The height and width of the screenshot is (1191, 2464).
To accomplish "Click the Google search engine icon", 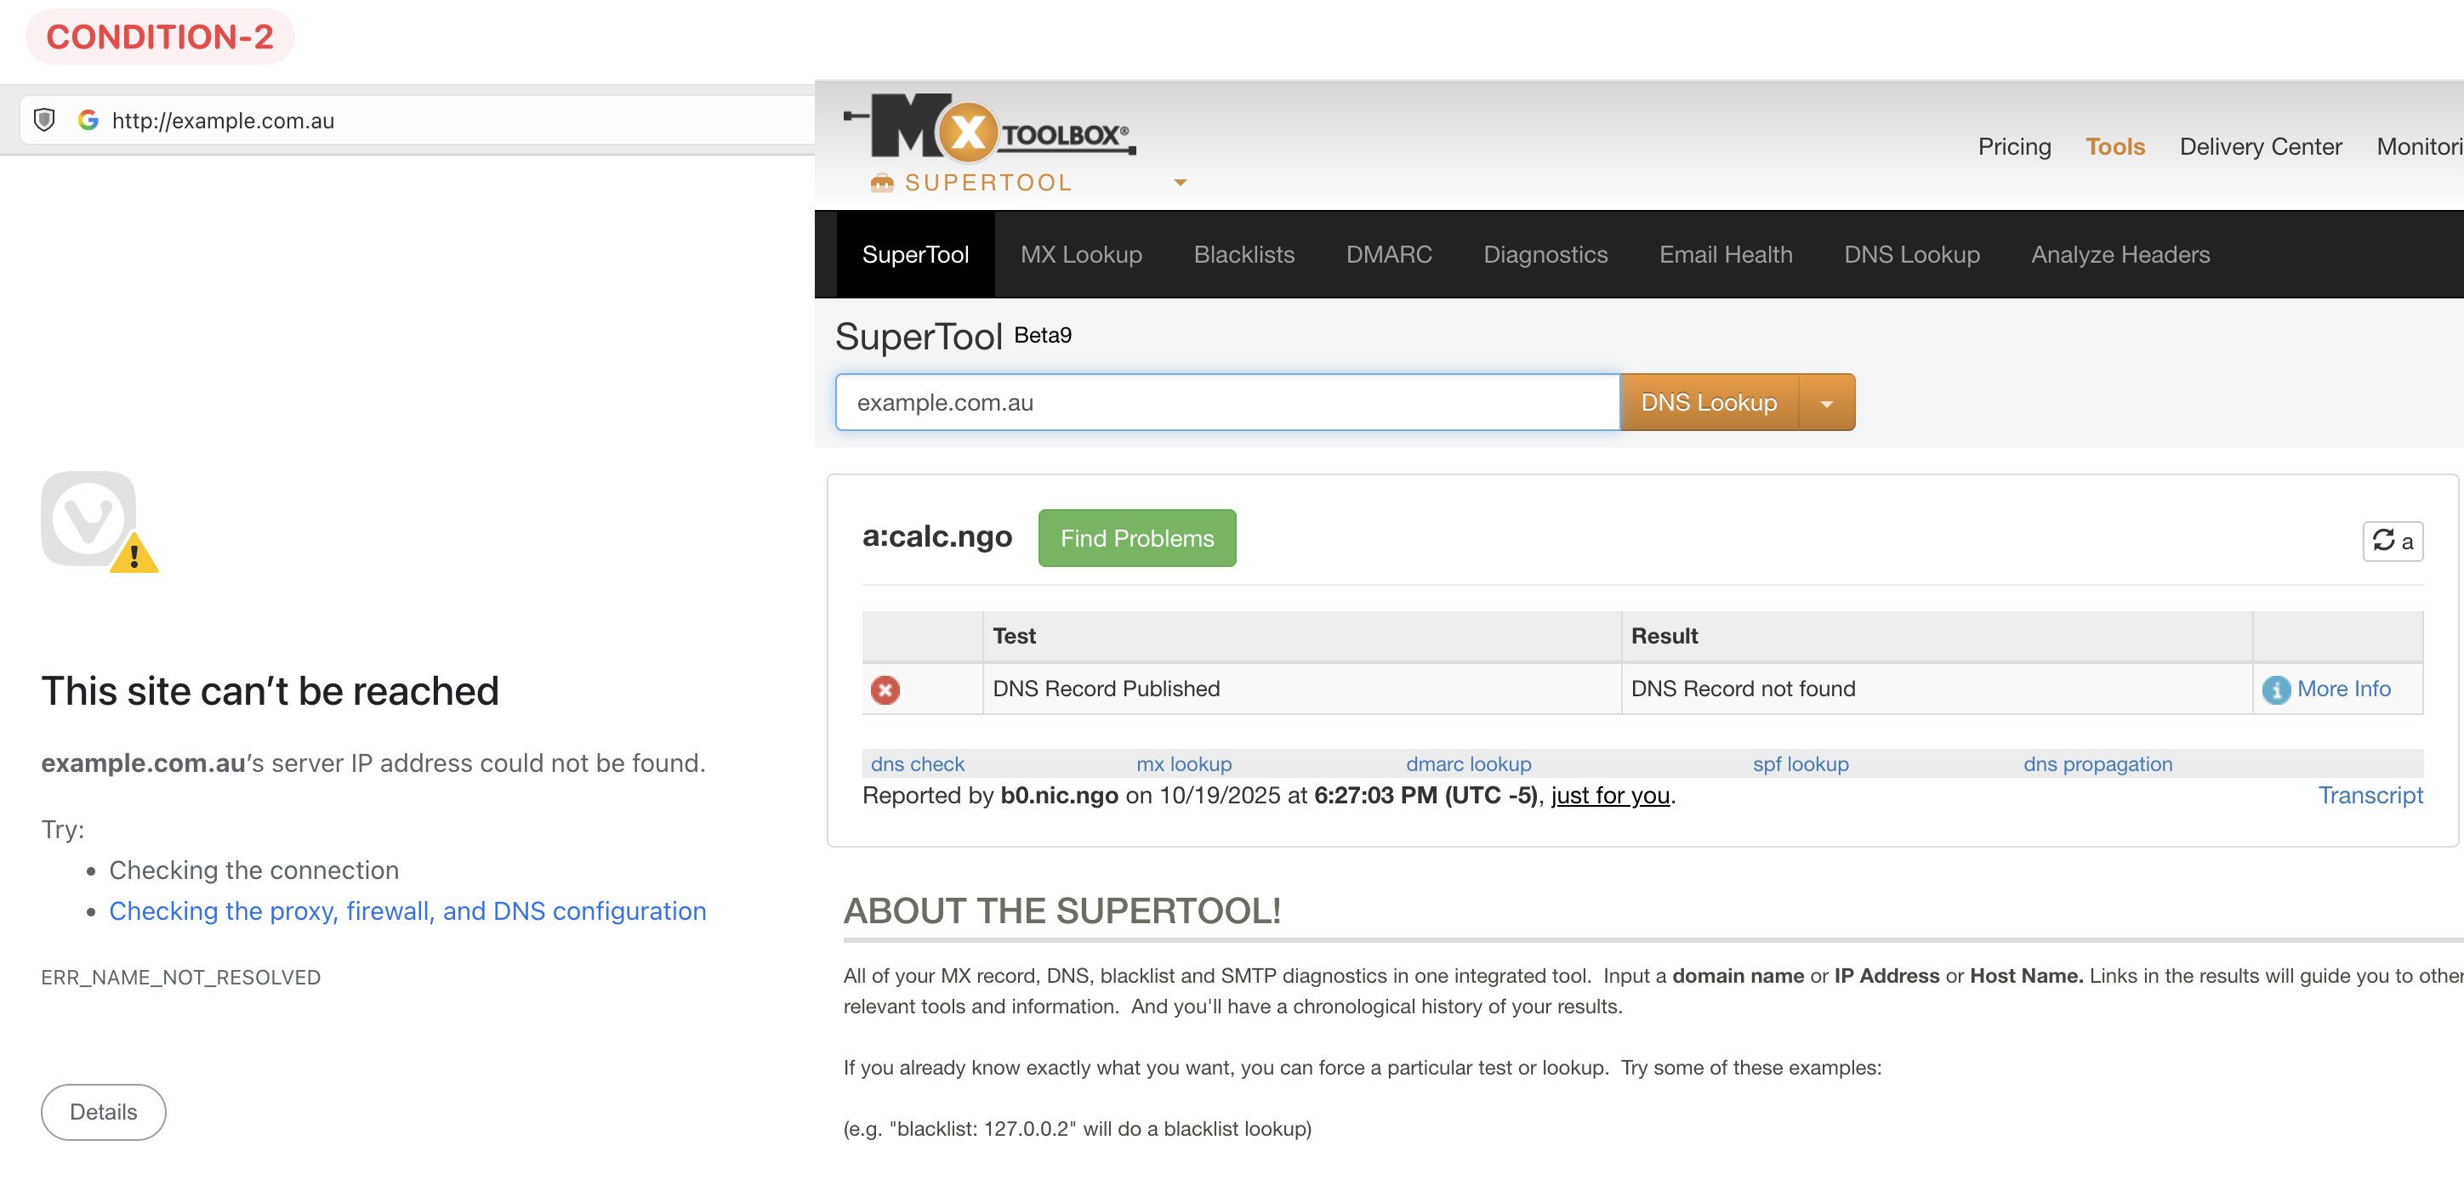I will [x=88, y=120].
